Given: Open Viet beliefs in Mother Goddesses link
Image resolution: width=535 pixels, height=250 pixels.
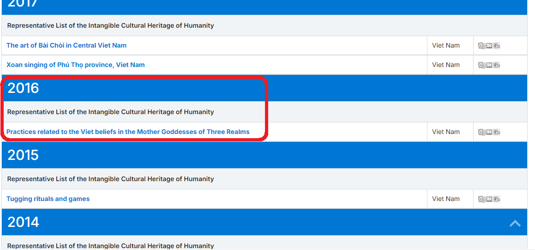Looking at the screenshot, I should [128, 132].
